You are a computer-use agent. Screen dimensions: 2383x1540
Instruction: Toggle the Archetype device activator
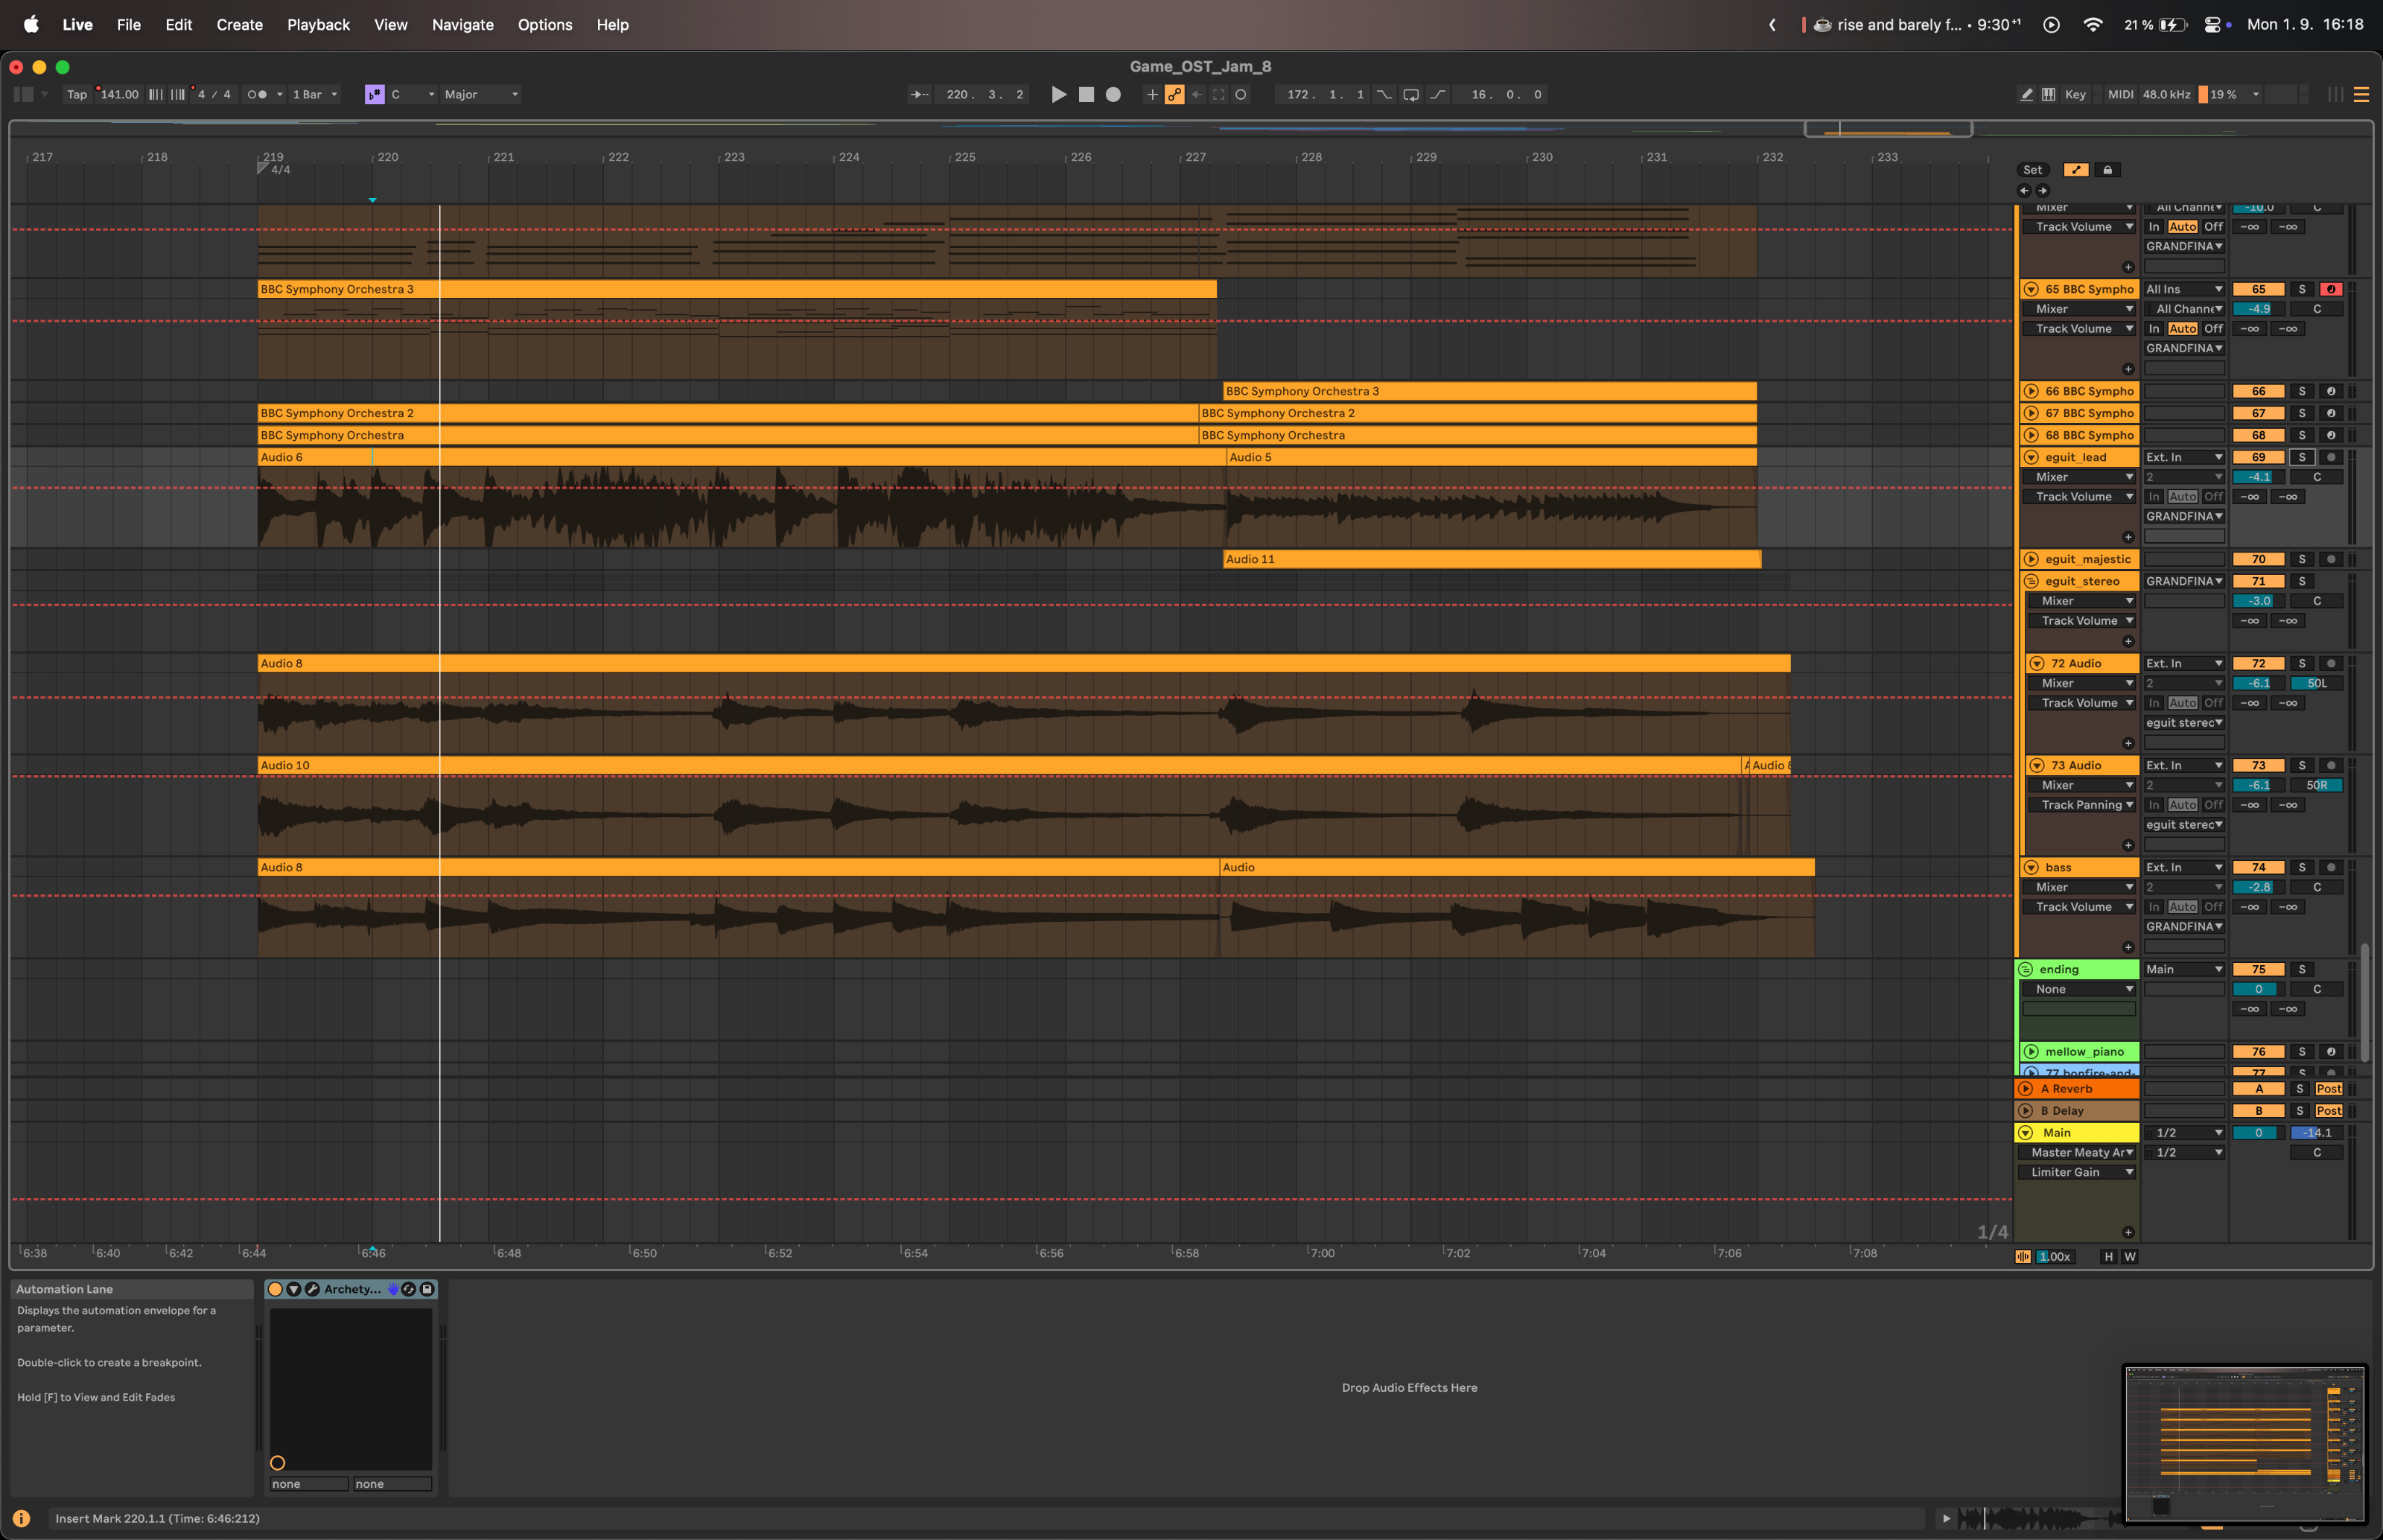point(276,1289)
